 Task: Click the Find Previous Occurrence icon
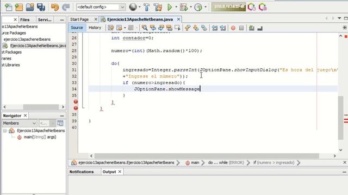pos(153,28)
